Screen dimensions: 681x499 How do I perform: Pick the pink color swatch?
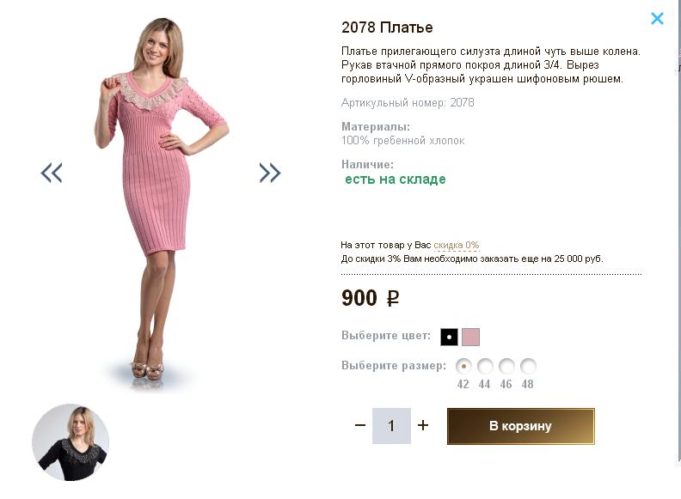click(470, 337)
